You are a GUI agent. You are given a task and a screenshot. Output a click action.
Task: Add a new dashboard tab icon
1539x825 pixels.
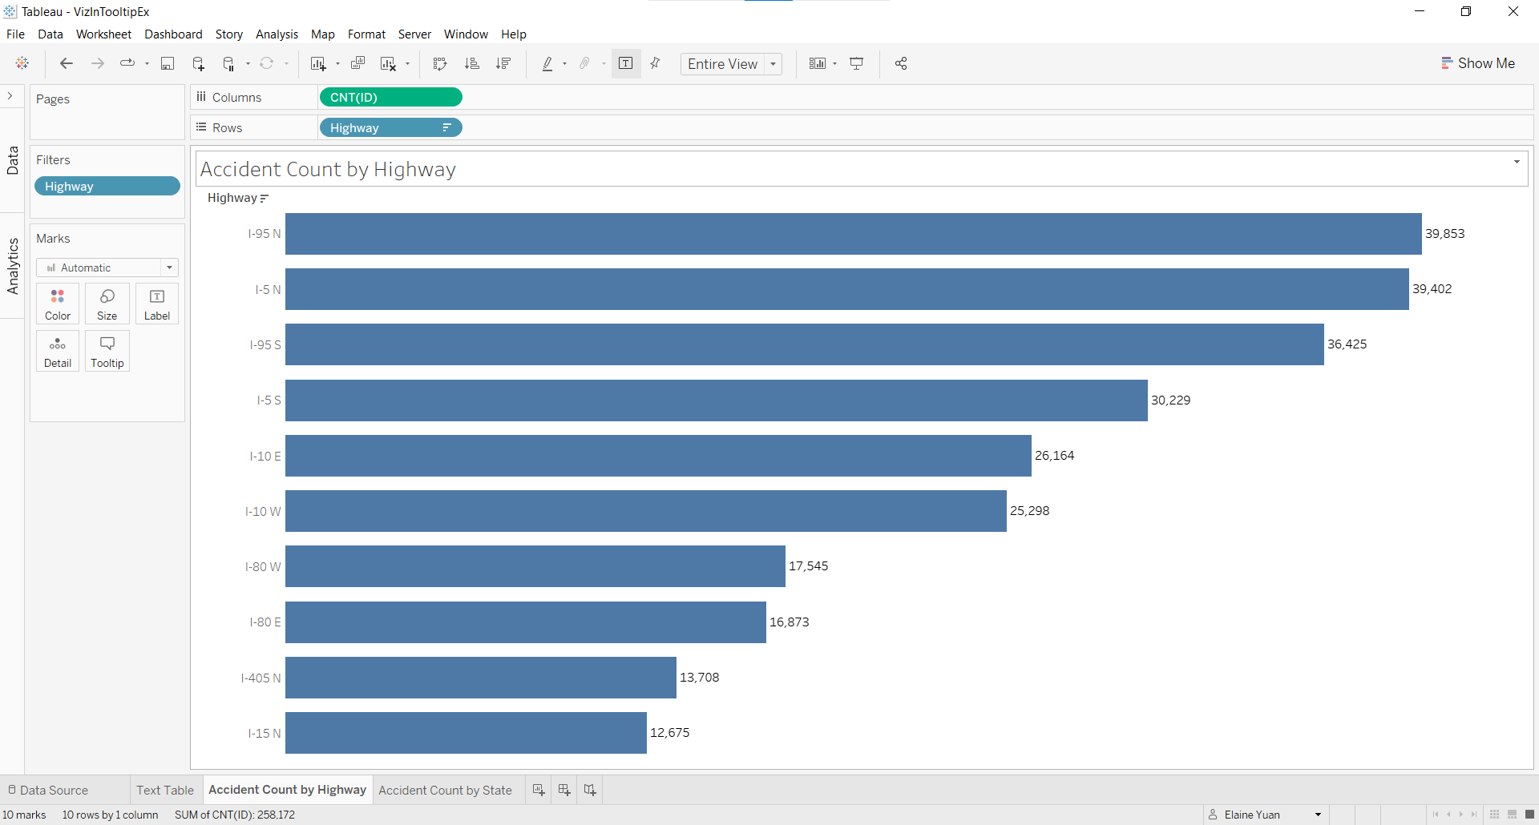pos(564,790)
